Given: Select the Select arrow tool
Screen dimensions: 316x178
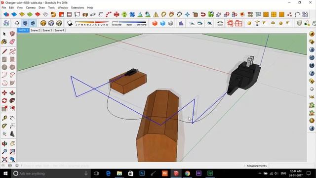Looking at the screenshot, I should point(4,34).
